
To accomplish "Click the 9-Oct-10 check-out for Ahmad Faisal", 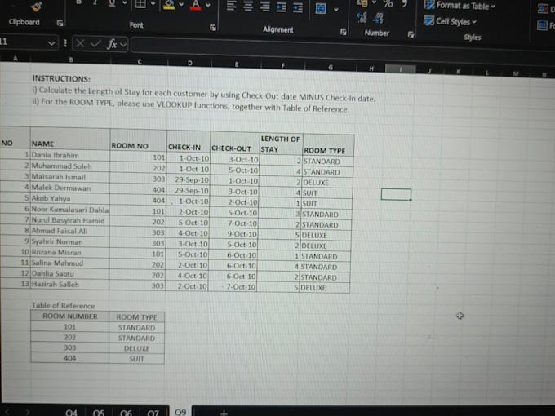I will [x=233, y=234].
